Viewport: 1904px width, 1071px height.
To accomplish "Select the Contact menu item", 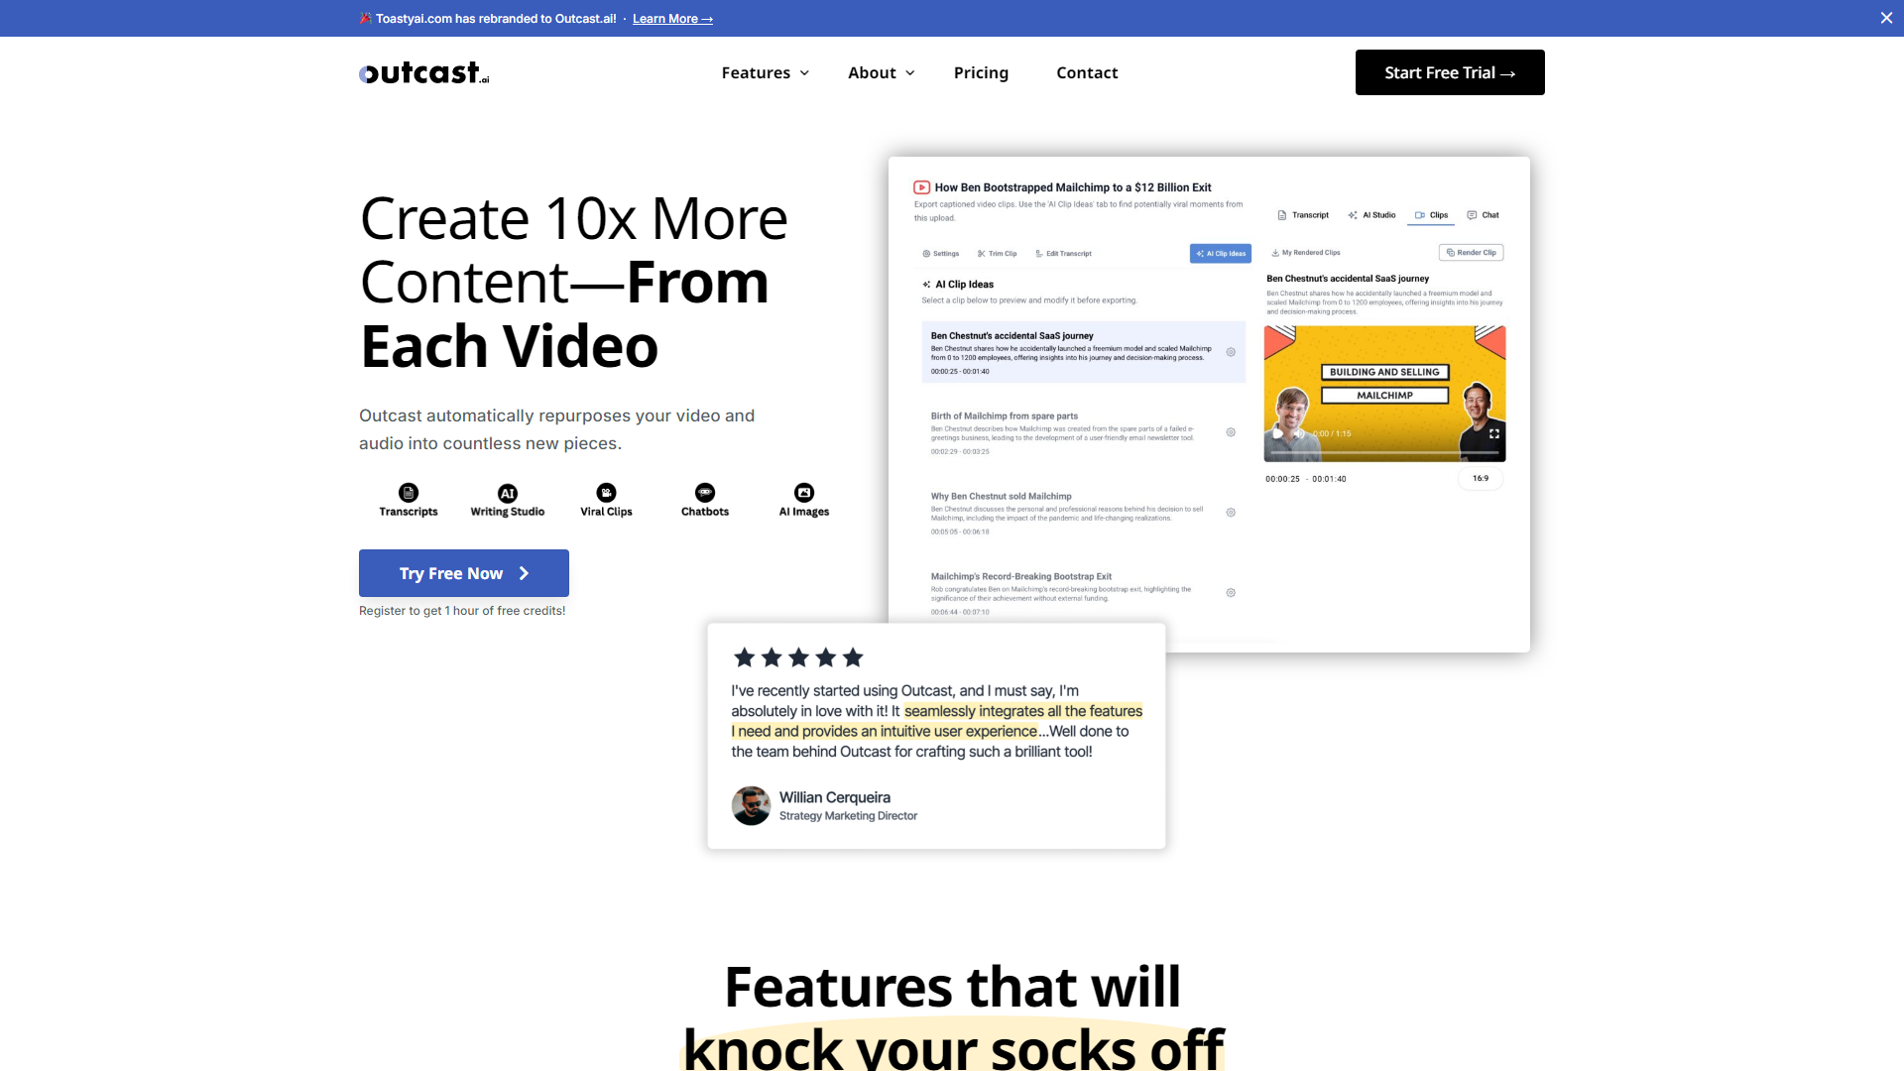I will tap(1087, 72).
